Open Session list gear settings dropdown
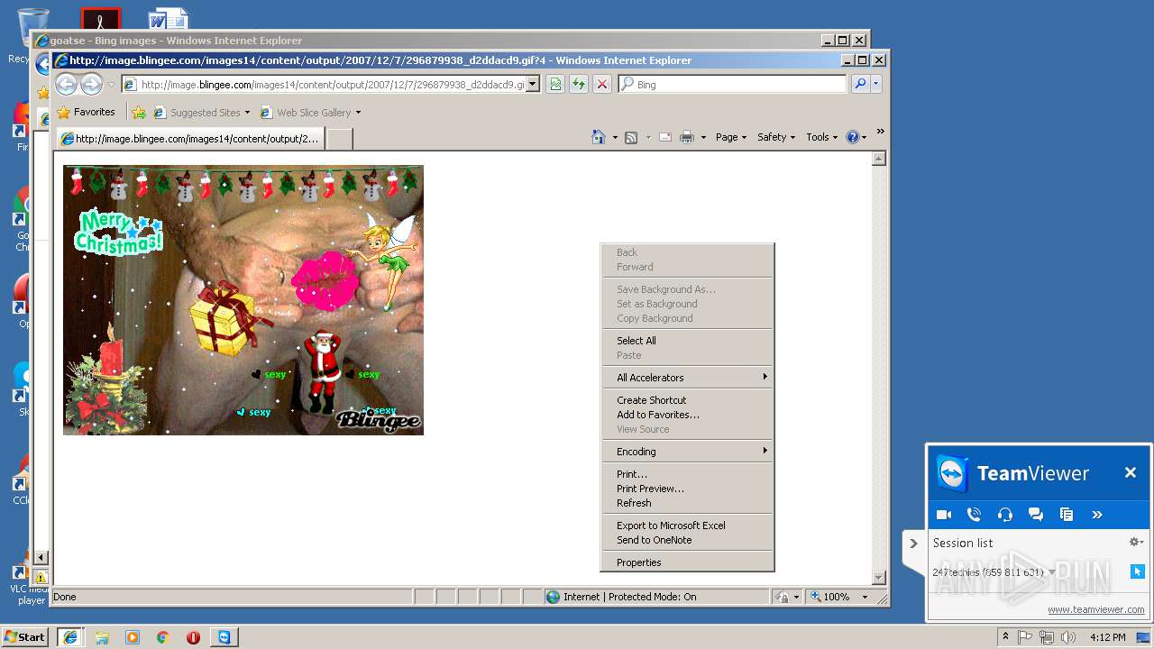Viewport: 1154px width, 649px height. (1136, 542)
